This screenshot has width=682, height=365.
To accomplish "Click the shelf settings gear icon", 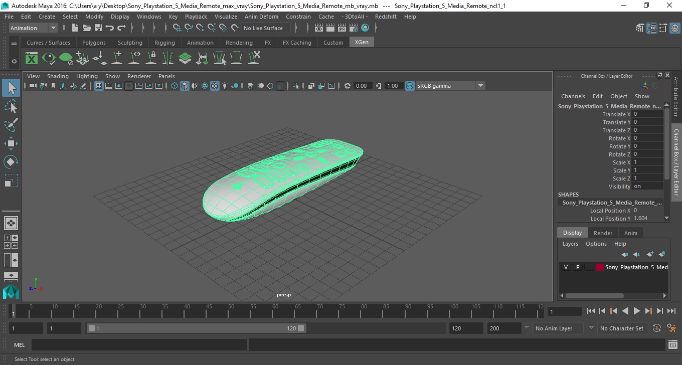I will pos(14,61).
